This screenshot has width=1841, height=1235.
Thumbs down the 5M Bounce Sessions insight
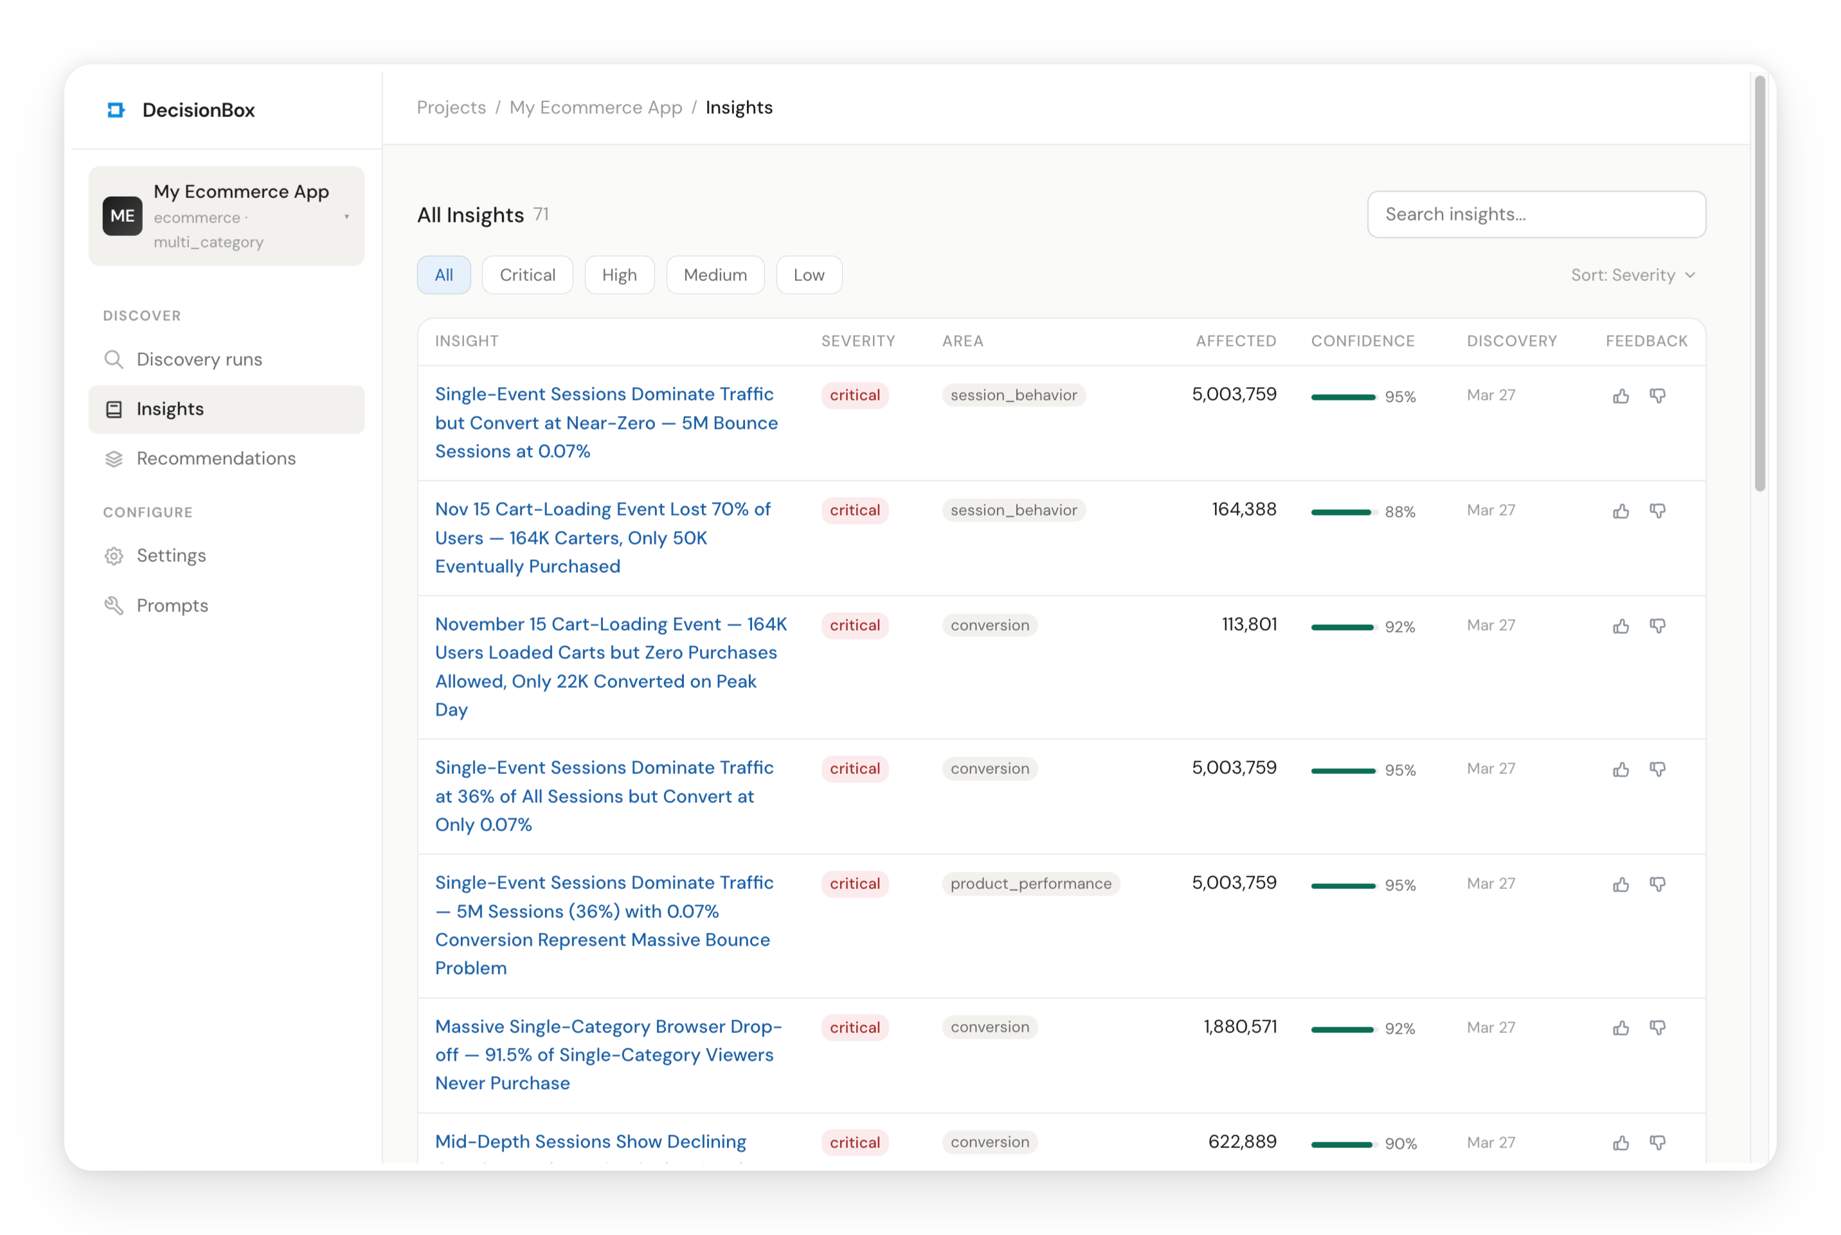tap(1658, 395)
